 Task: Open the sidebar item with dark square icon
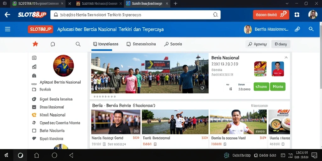click(x=48, y=107)
